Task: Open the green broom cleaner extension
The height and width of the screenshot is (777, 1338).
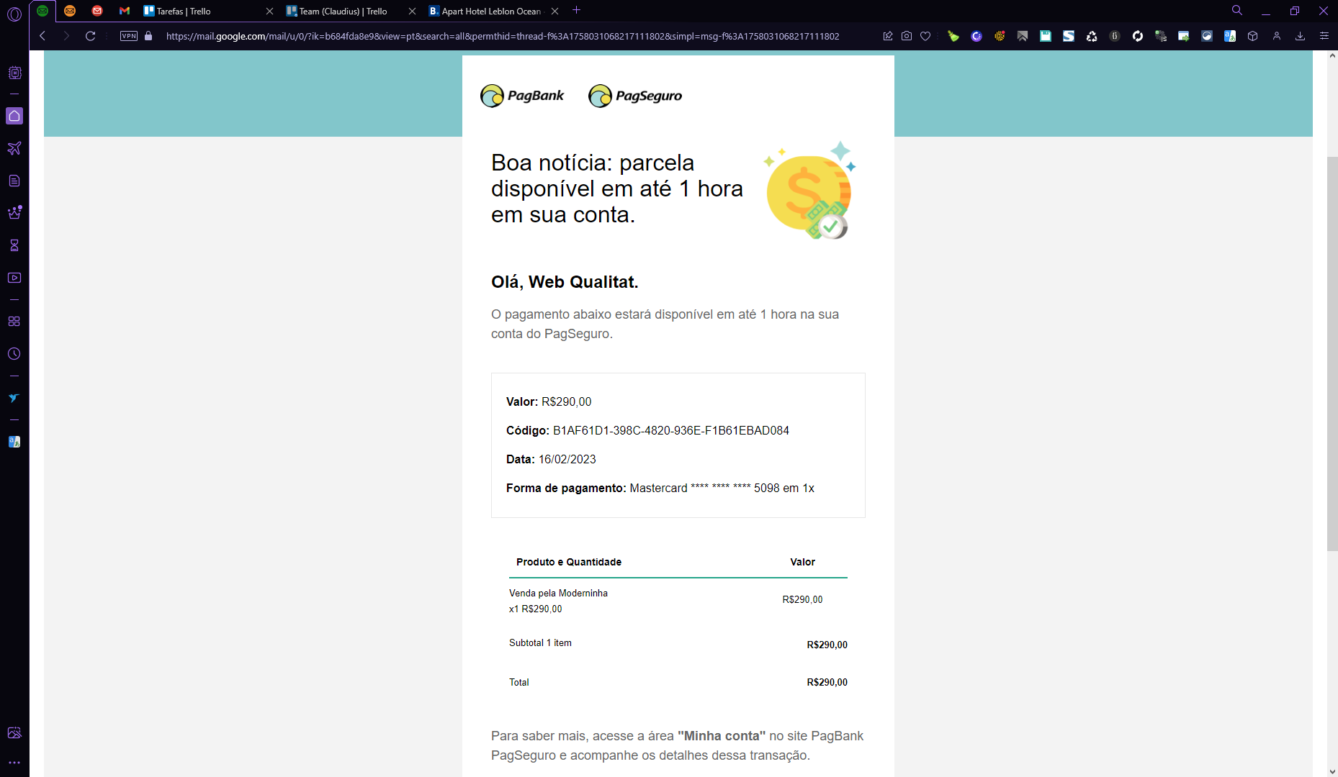Action: [x=953, y=36]
